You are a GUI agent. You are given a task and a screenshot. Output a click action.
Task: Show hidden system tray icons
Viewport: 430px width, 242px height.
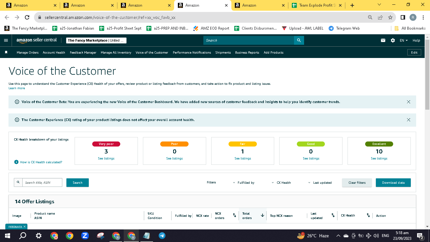338,236
